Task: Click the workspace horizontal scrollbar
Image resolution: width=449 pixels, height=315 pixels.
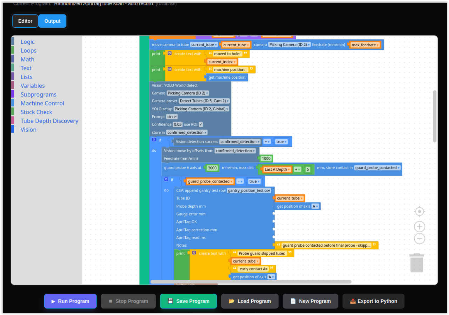Action: pyautogui.click(x=251, y=282)
